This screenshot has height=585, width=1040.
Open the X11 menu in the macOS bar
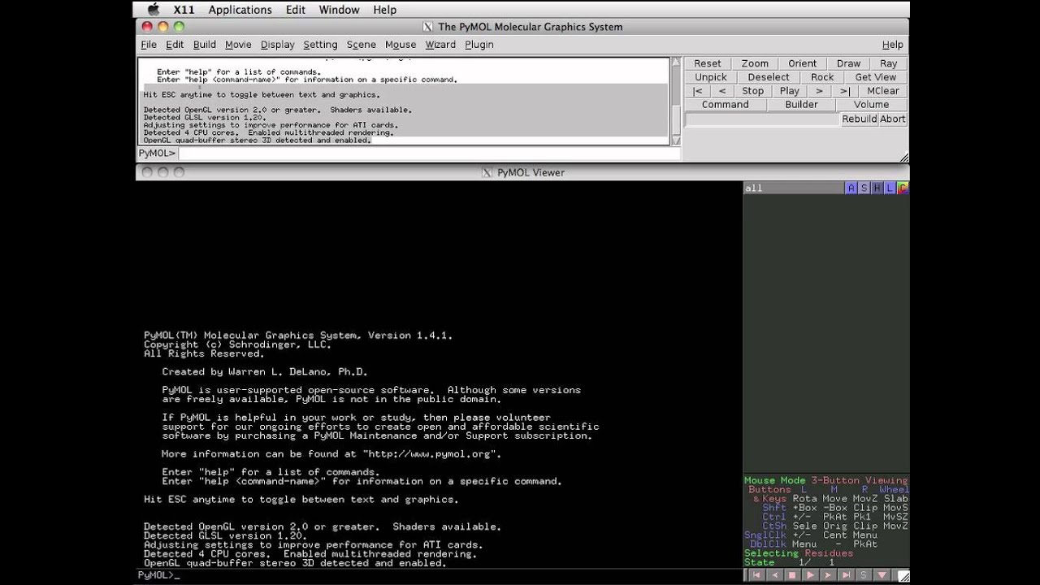click(x=184, y=10)
